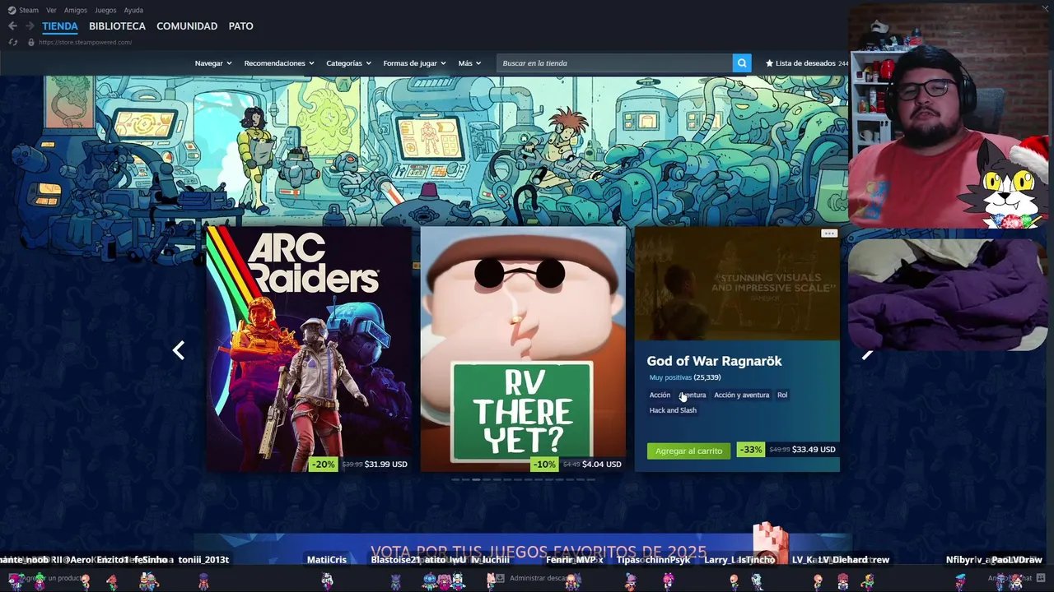Open the Amigos menu
The height and width of the screenshot is (592, 1054).
tap(76, 10)
